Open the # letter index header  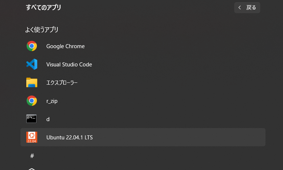(x=32, y=156)
